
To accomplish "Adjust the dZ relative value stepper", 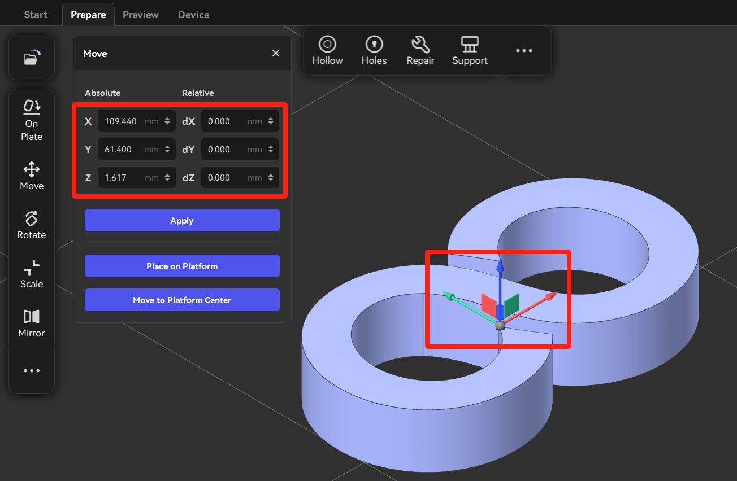I will pyautogui.click(x=270, y=177).
